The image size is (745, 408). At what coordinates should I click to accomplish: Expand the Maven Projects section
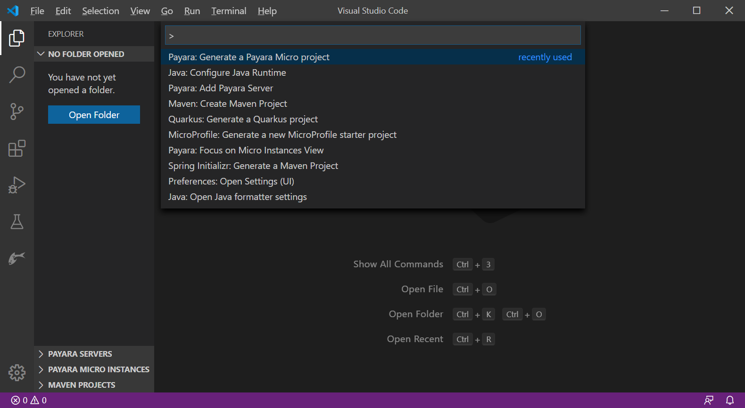tap(82, 385)
